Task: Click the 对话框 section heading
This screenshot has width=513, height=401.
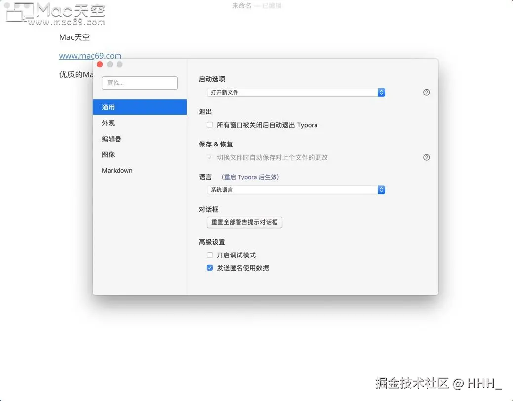Action: coord(209,209)
